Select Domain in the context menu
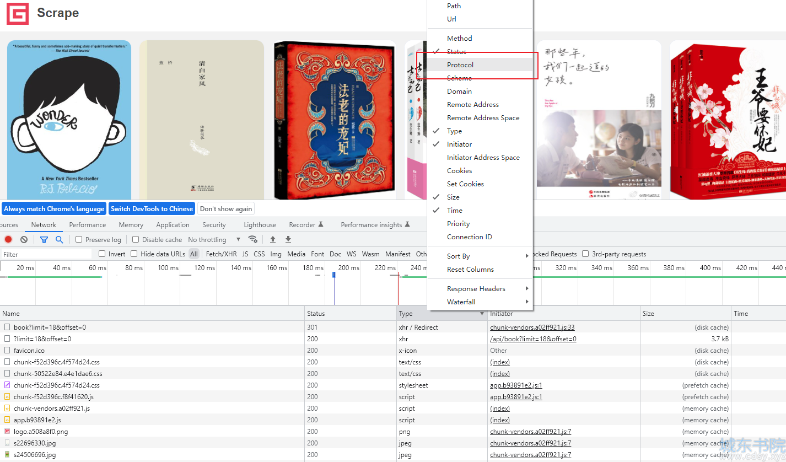This screenshot has width=786, height=462. pyautogui.click(x=480, y=91)
